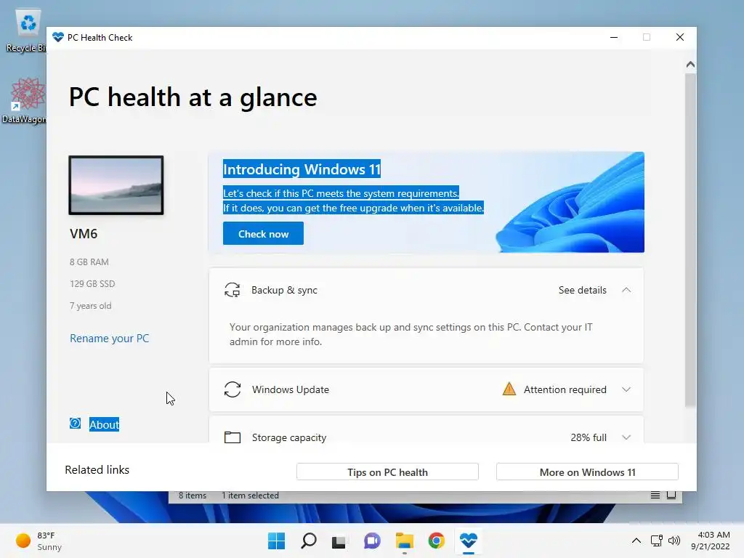Open Tips on PC health
The height and width of the screenshot is (558, 744).
click(x=388, y=472)
